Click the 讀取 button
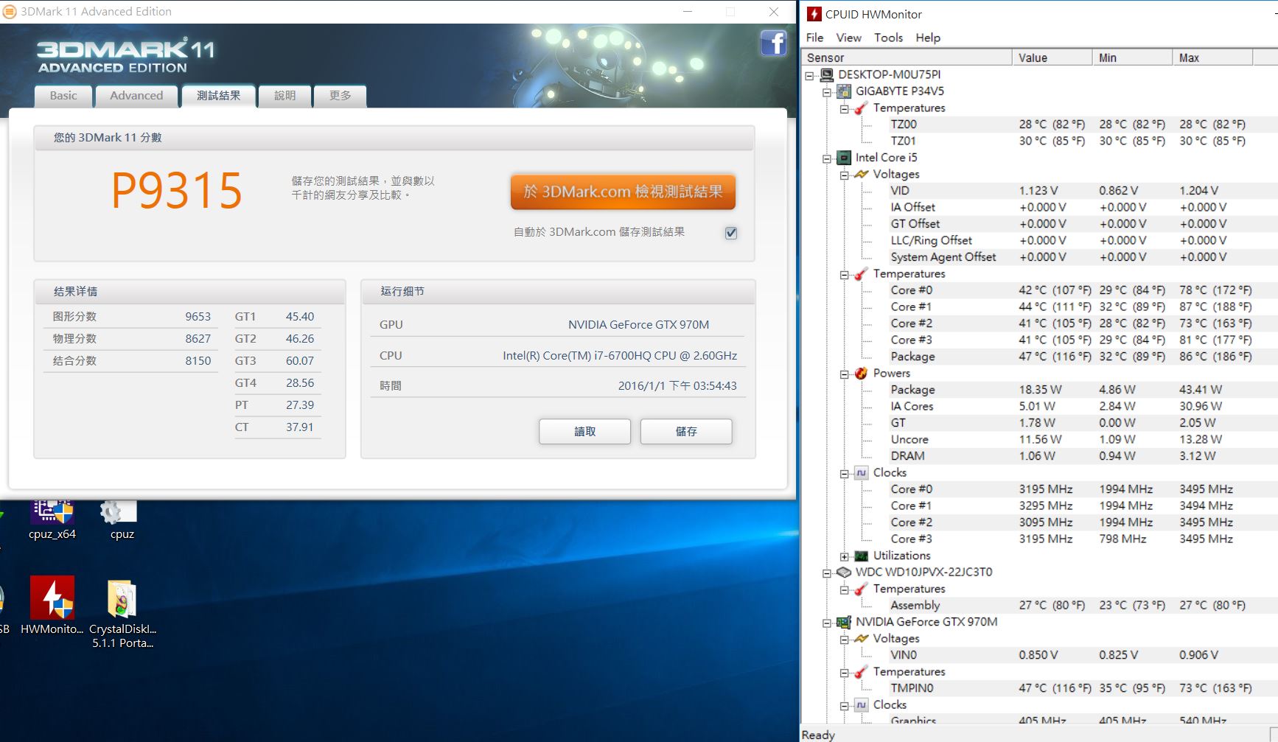This screenshot has height=742, width=1278. click(584, 432)
